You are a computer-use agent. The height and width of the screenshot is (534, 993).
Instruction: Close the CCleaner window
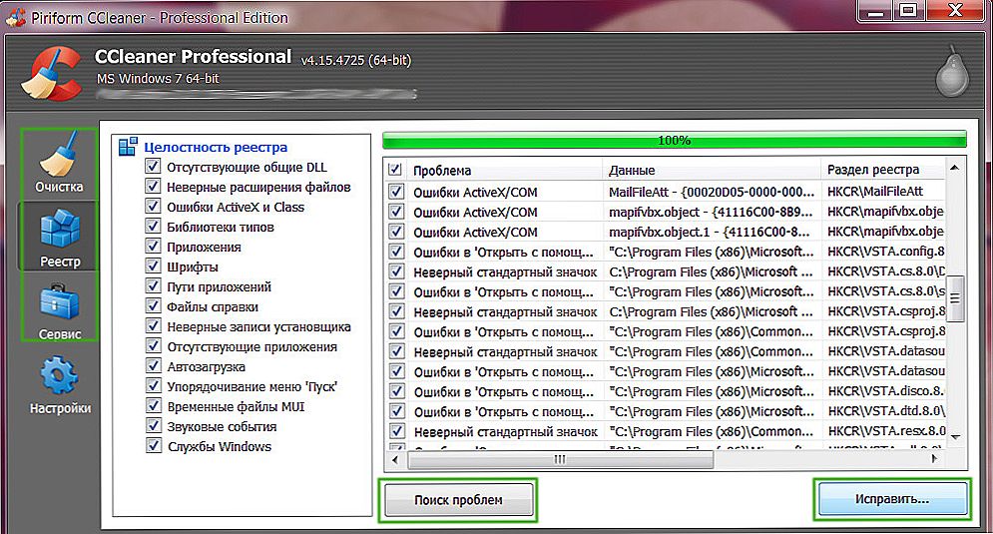pos(955,11)
